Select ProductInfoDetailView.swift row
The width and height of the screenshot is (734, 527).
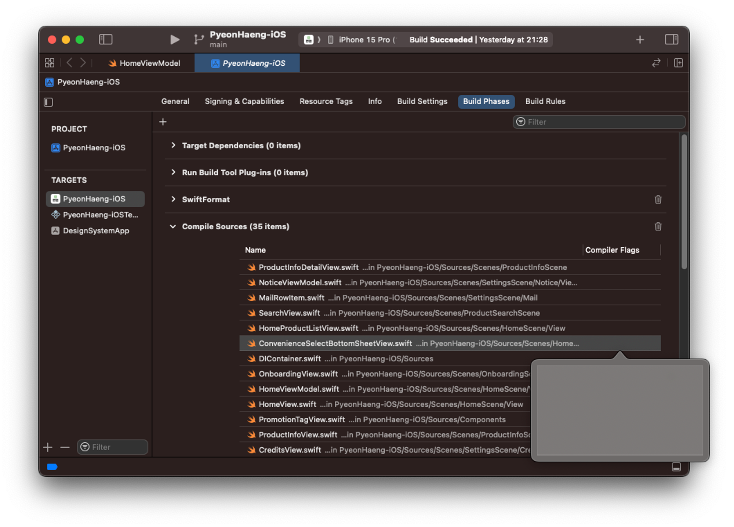click(450, 267)
